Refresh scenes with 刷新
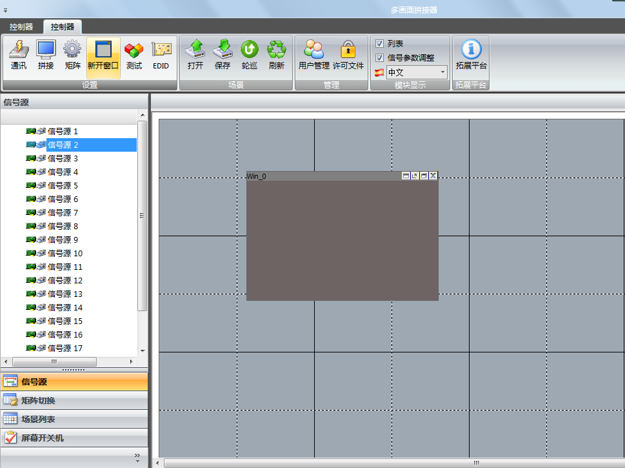 [x=277, y=55]
